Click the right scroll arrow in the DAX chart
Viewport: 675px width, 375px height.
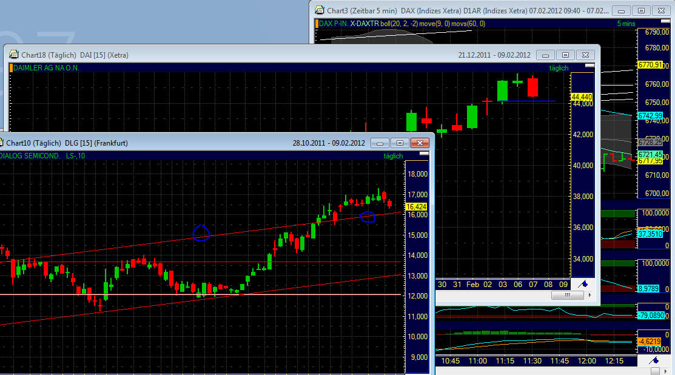589,295
